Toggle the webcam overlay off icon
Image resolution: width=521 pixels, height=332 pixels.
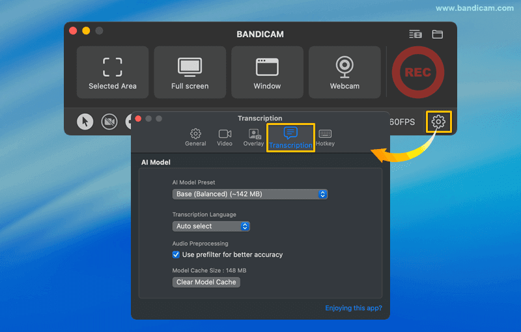coord(109,122)
